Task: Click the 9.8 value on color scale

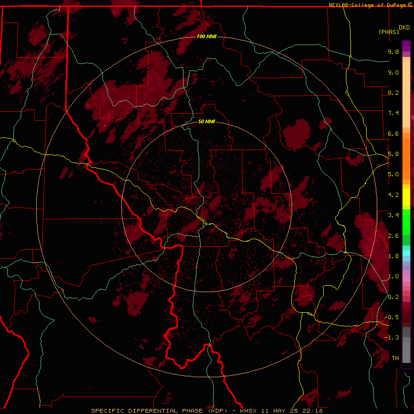Action: 393,52
